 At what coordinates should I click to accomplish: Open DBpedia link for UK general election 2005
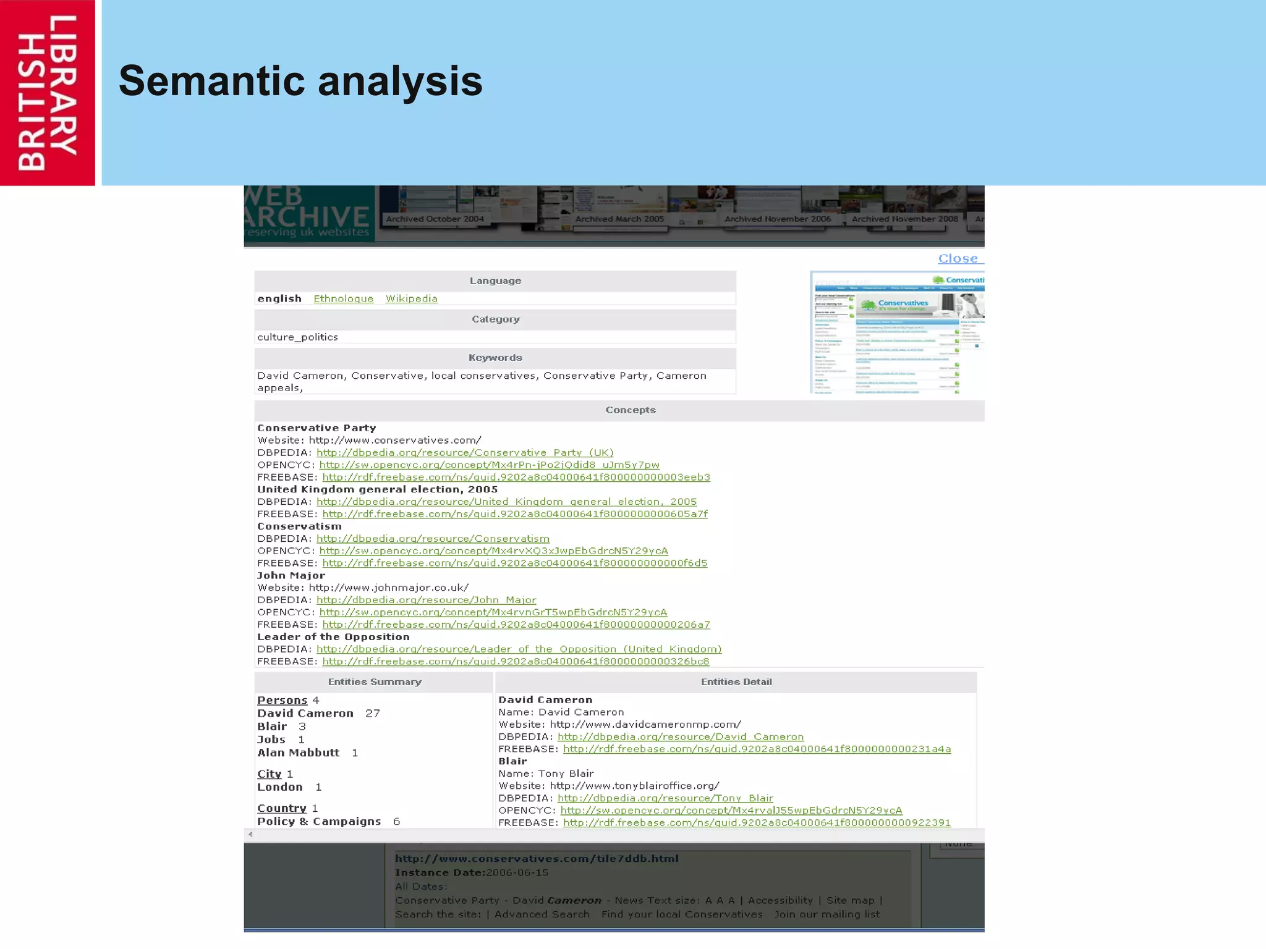[506, 502]
